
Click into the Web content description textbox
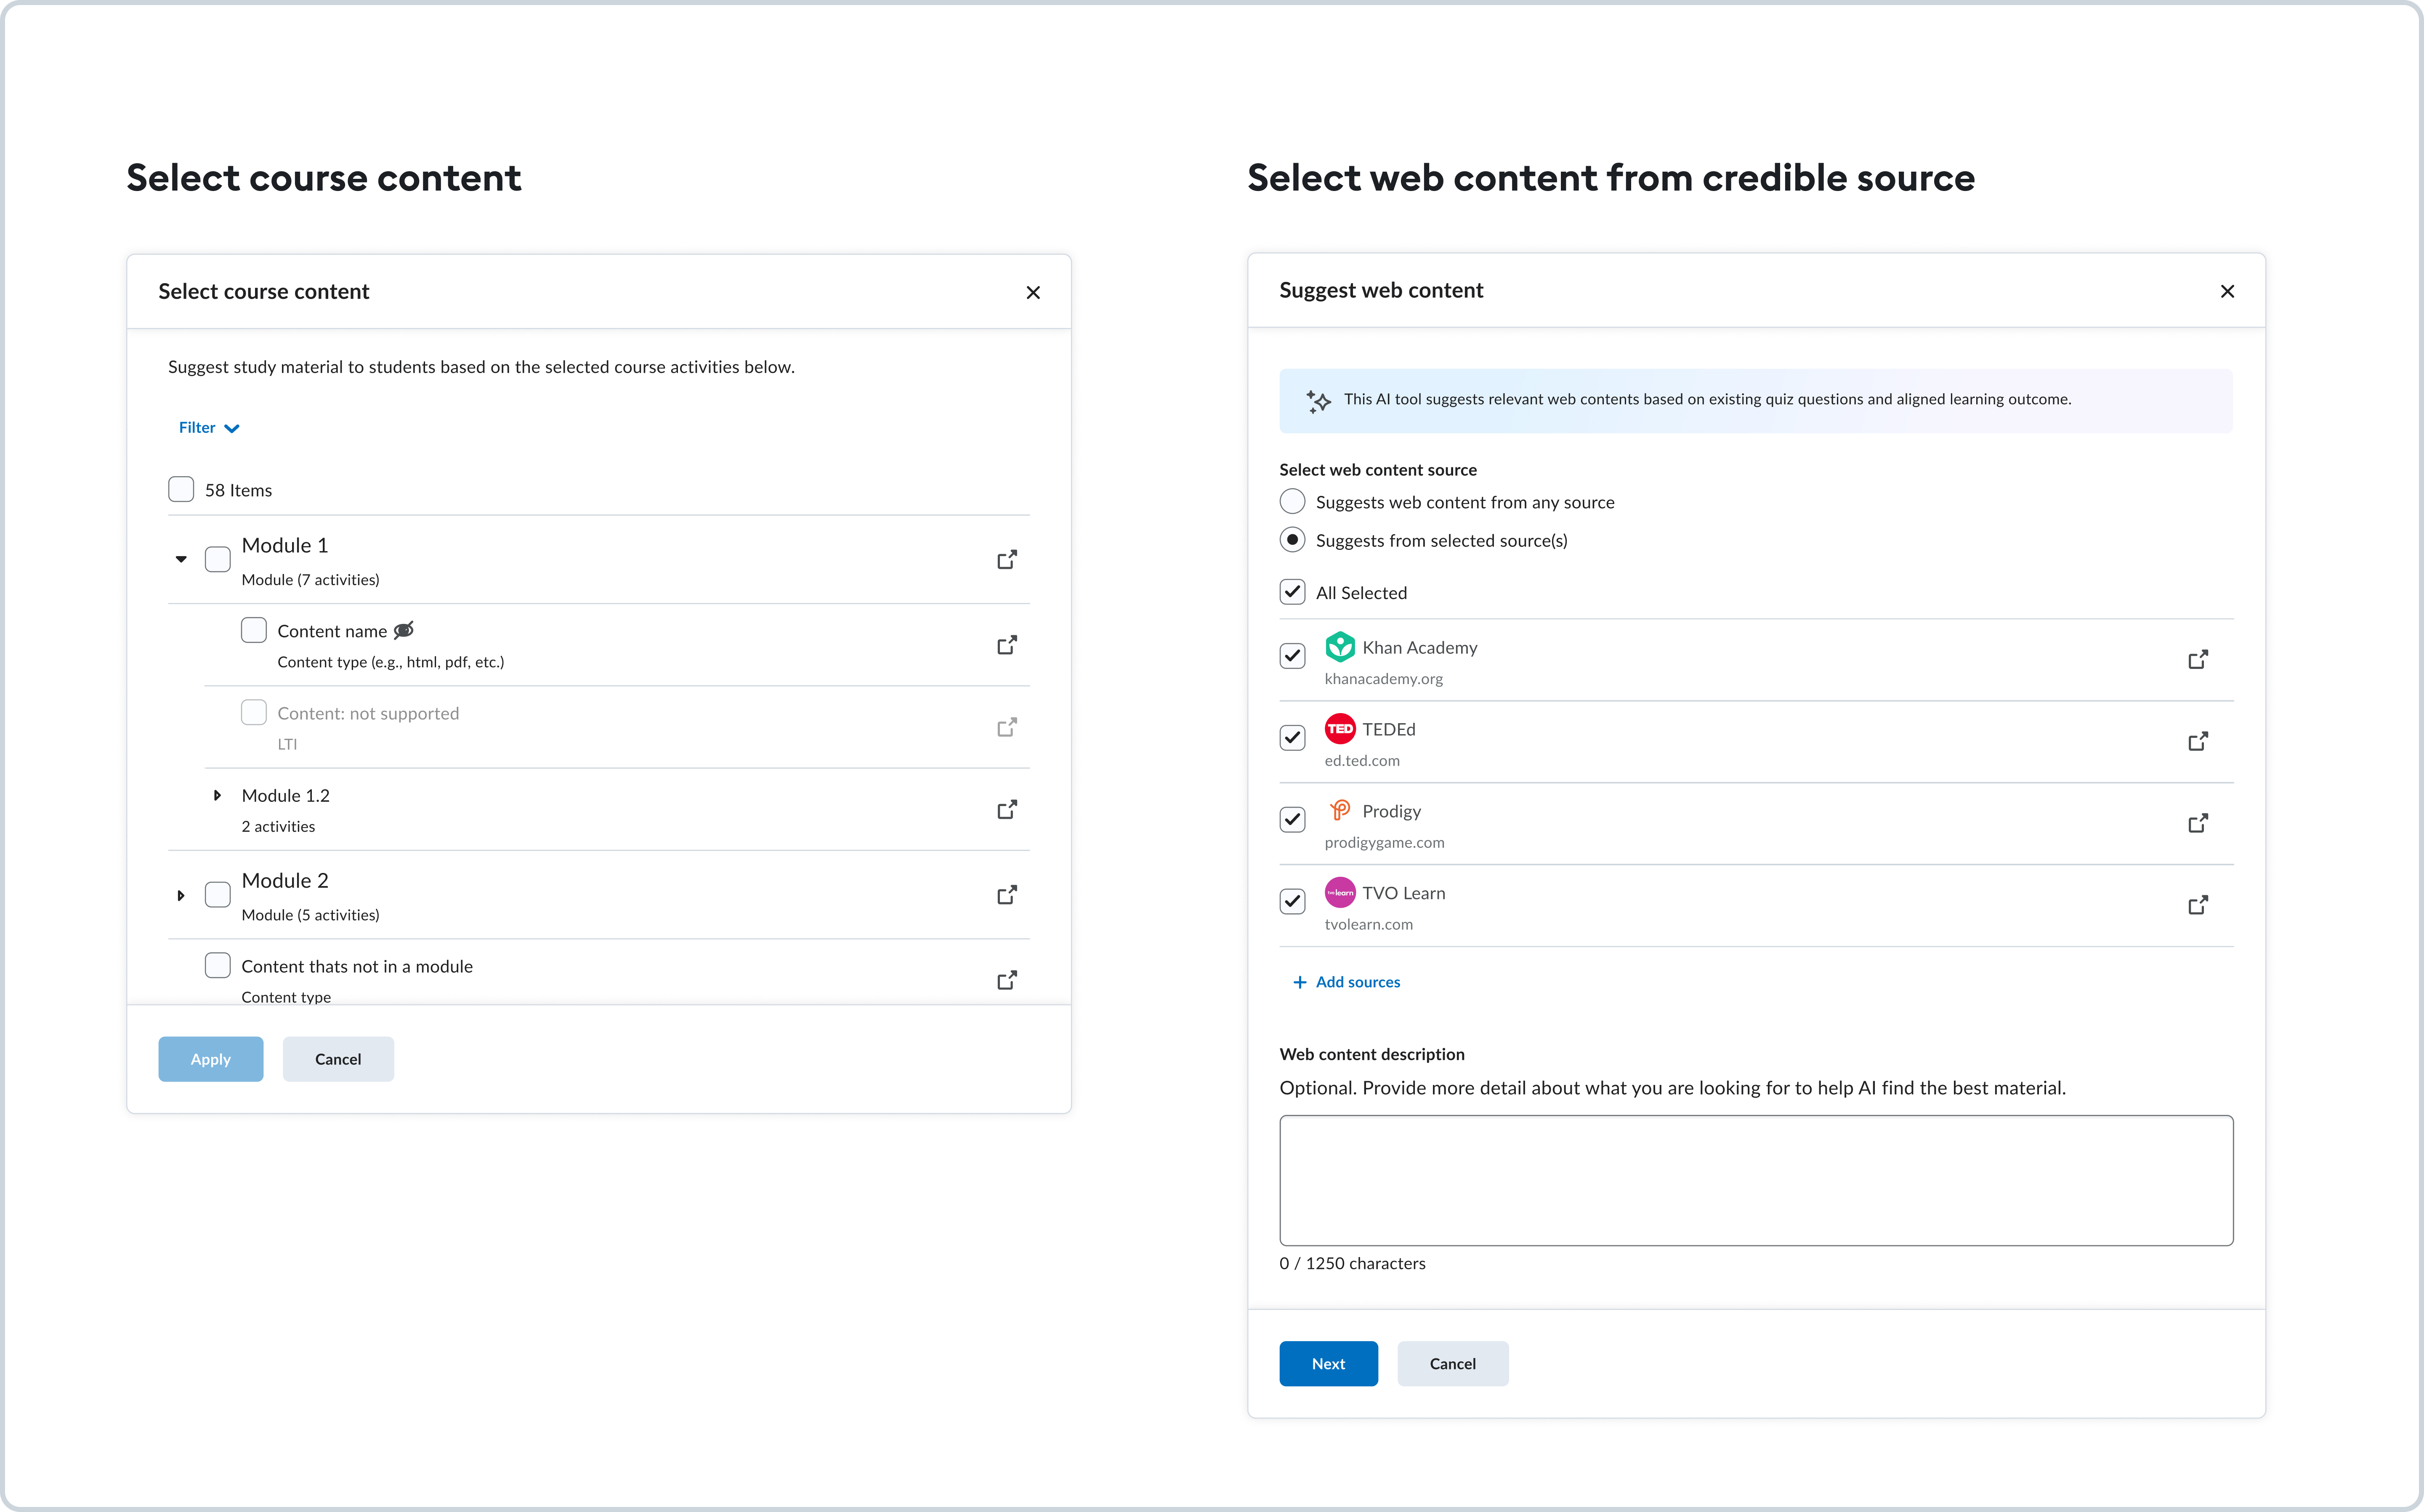click(x=1756, y=1181)
